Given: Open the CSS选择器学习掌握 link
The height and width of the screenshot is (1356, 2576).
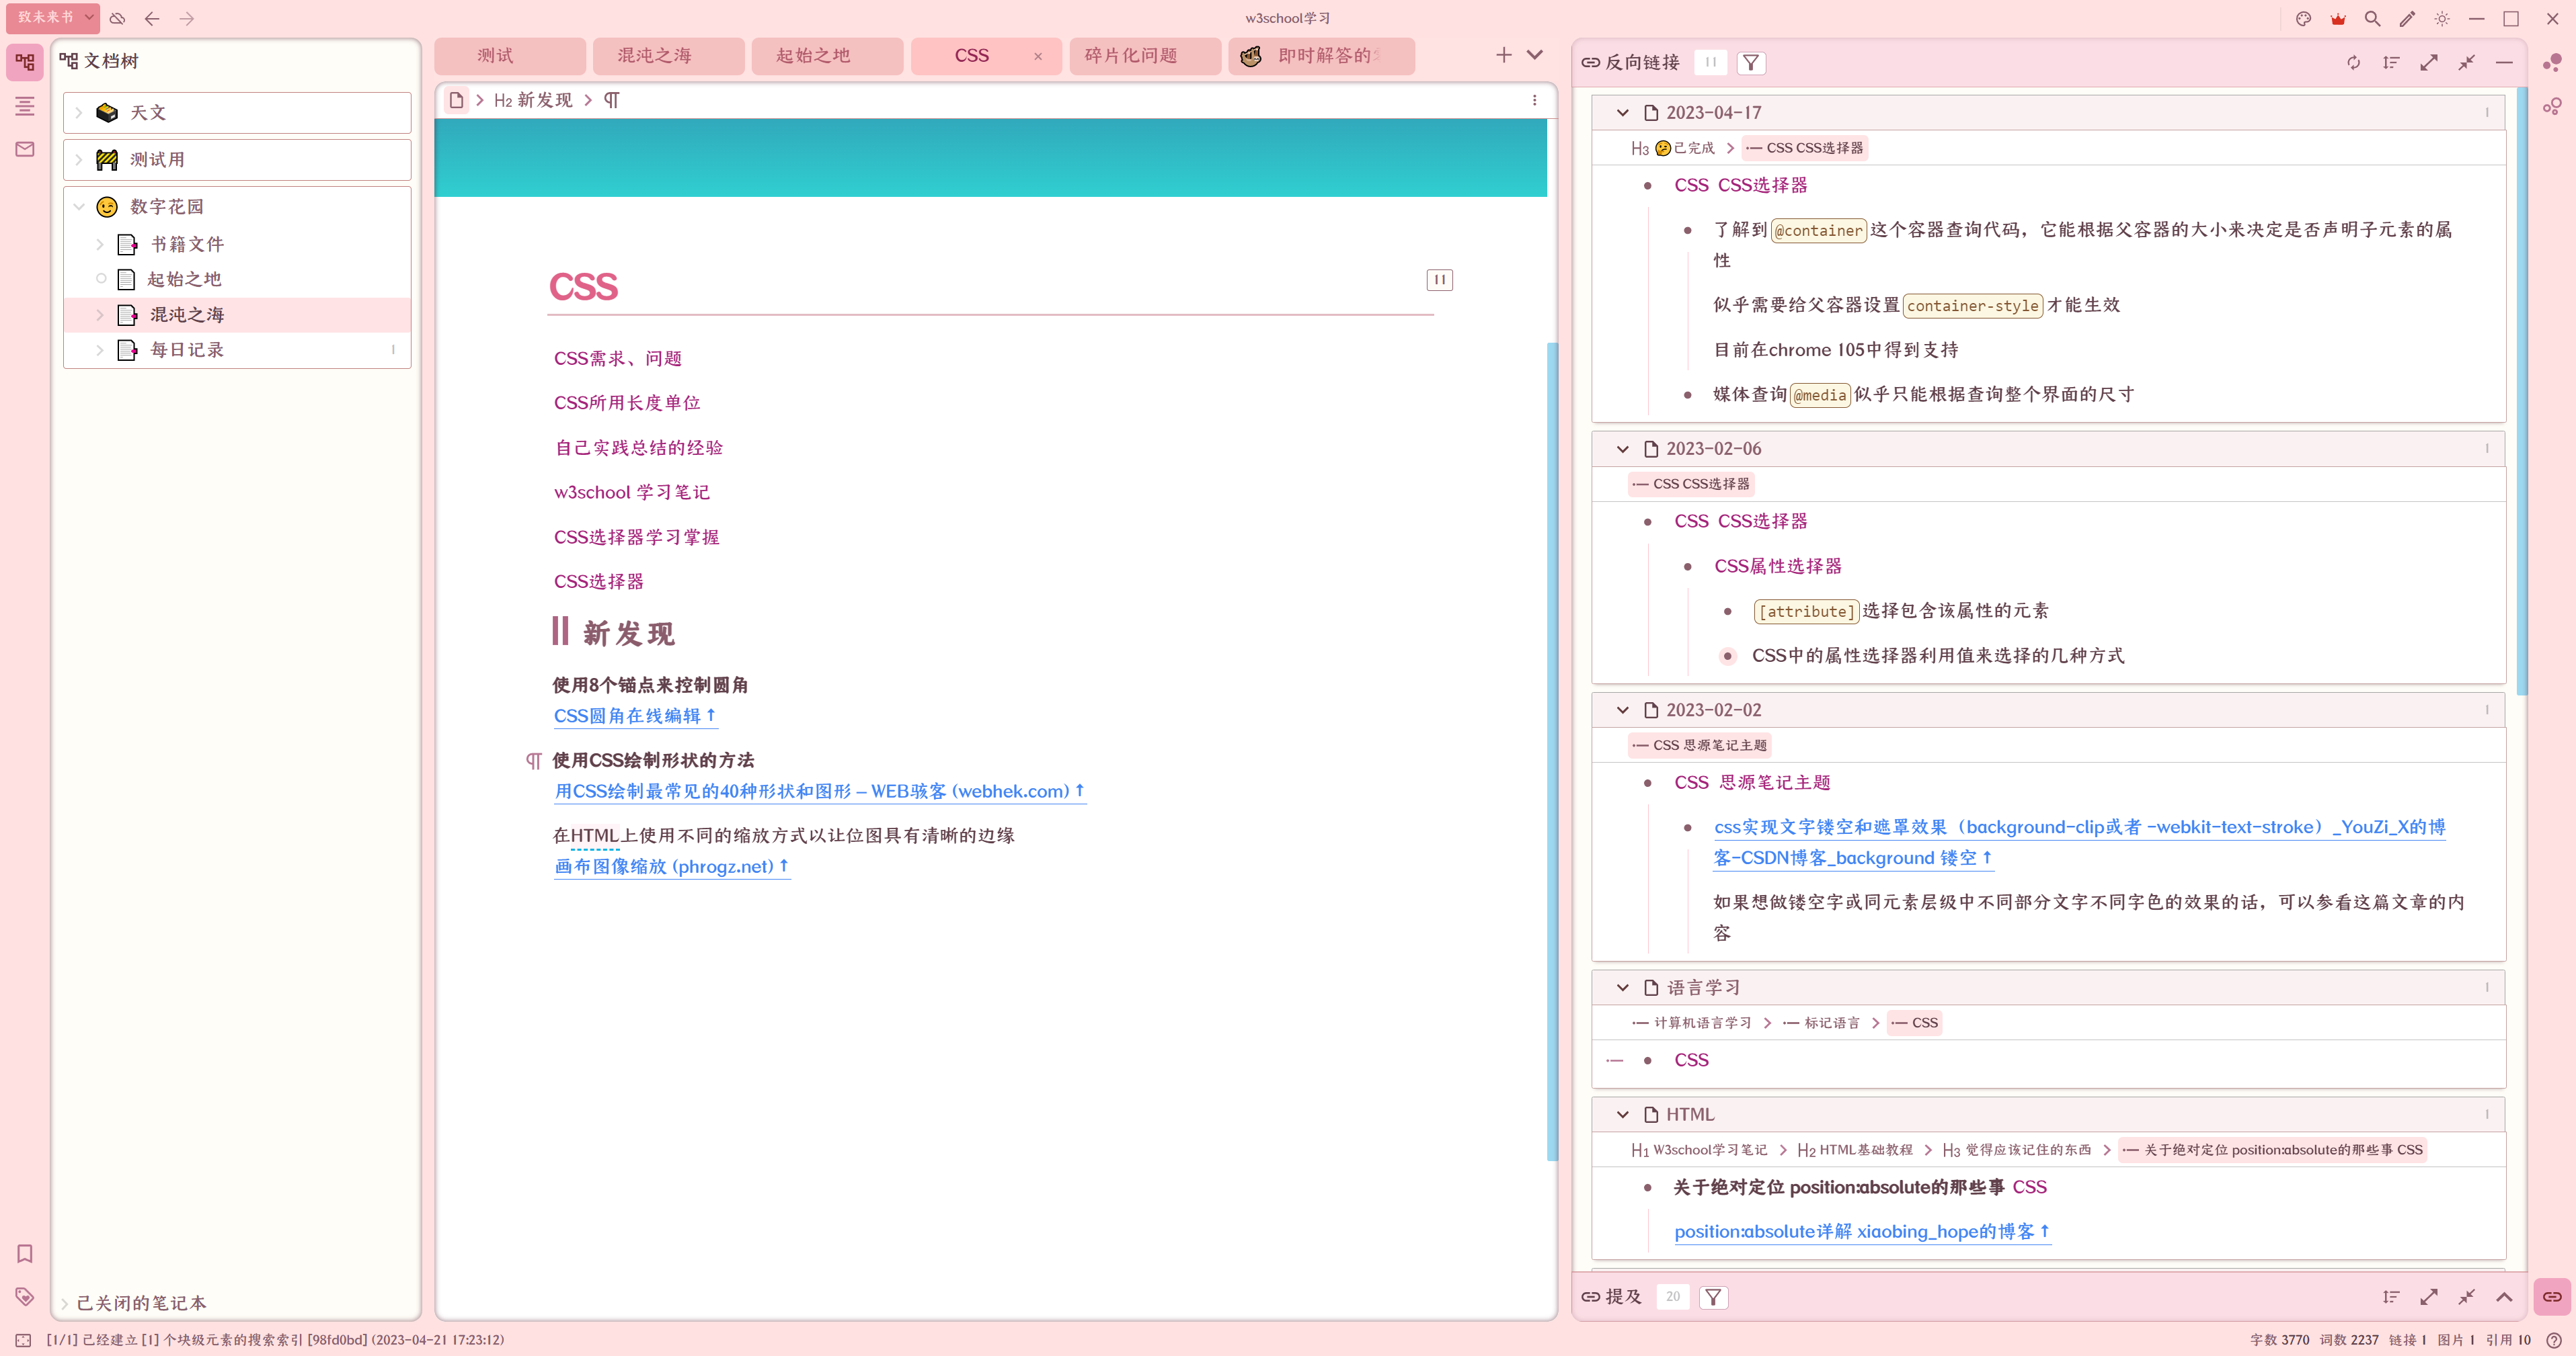Looking at the screenshot, I should click(x=636, y=537).
